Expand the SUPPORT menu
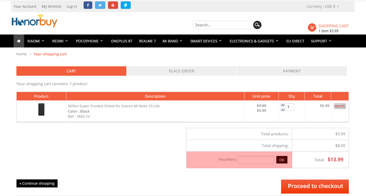 coord(321,41)
